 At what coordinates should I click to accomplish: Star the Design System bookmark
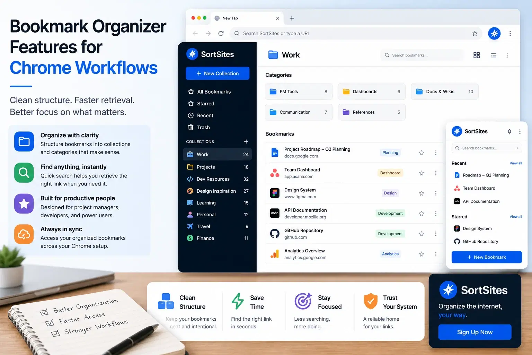click(422, 193)
